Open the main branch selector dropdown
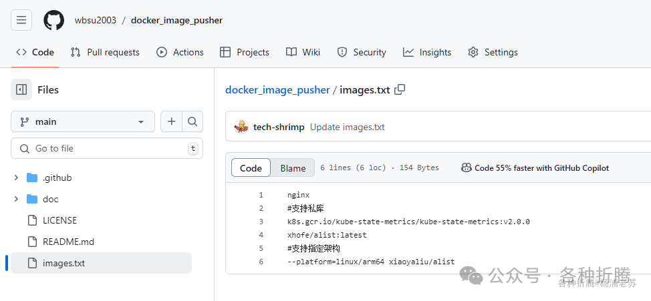 [83, 121]
